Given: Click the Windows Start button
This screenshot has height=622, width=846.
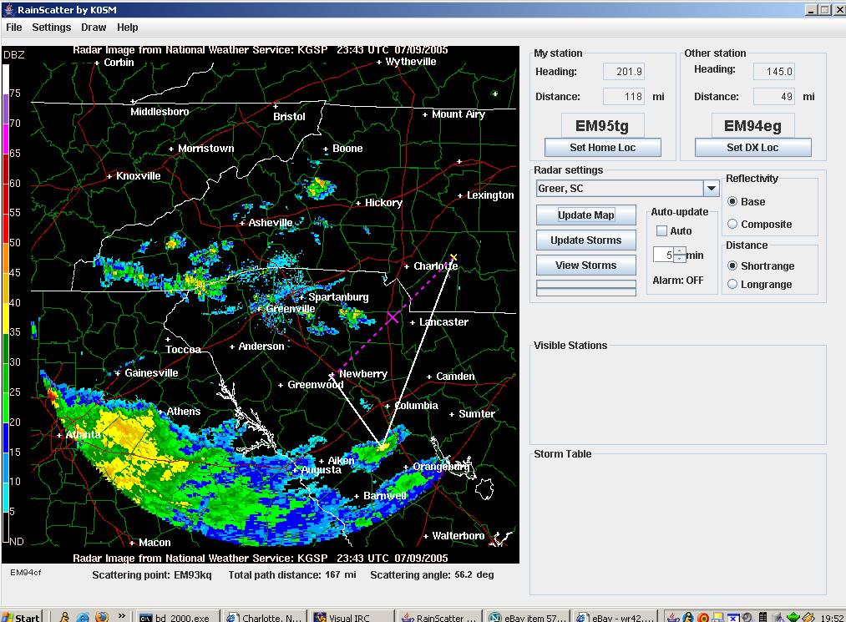Looking at the screenshot, I should point(22,616).
